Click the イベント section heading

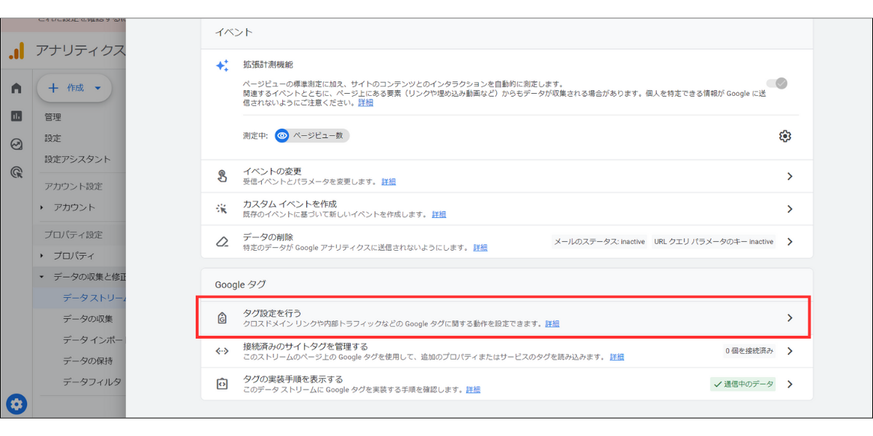tap(234, 32)
